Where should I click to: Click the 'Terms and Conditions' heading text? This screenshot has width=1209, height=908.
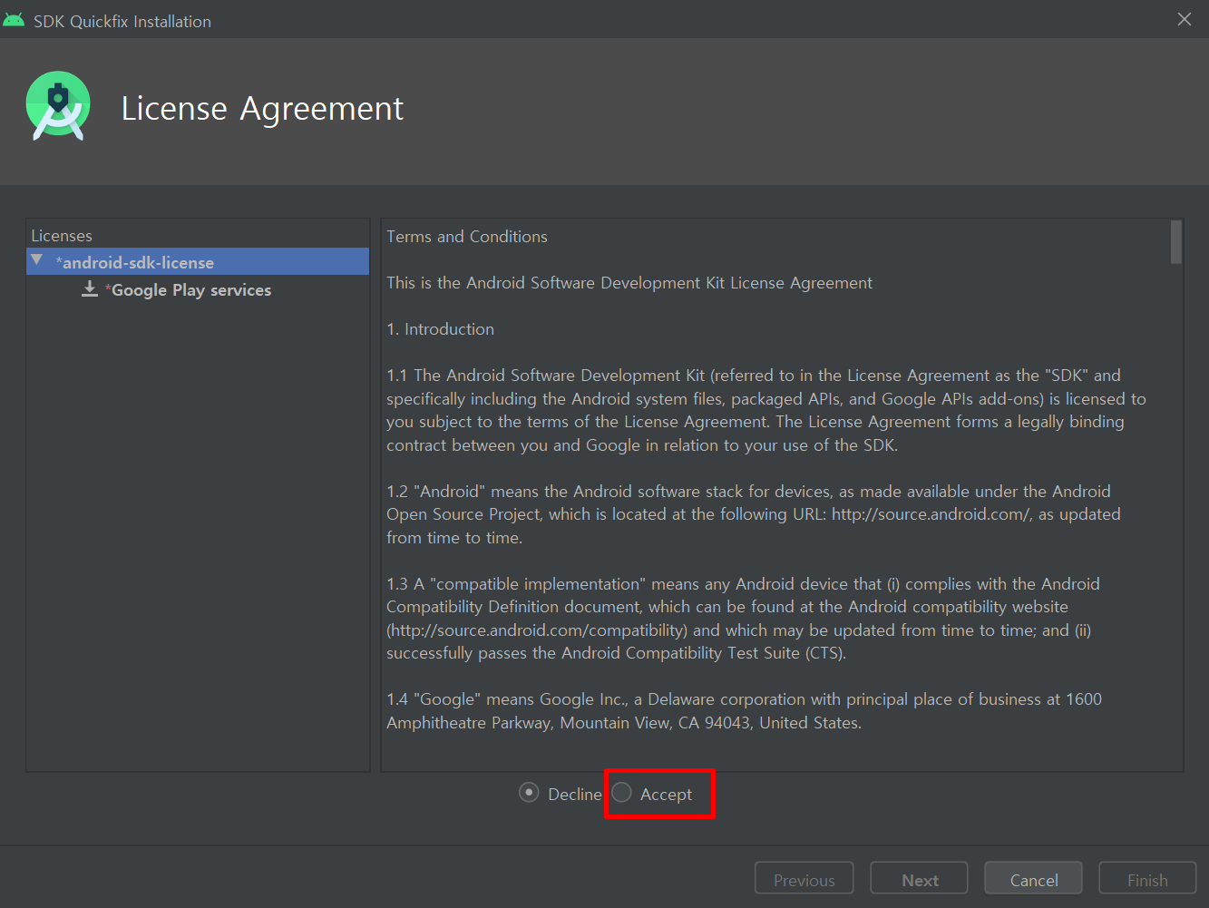(x=467, y=237)
